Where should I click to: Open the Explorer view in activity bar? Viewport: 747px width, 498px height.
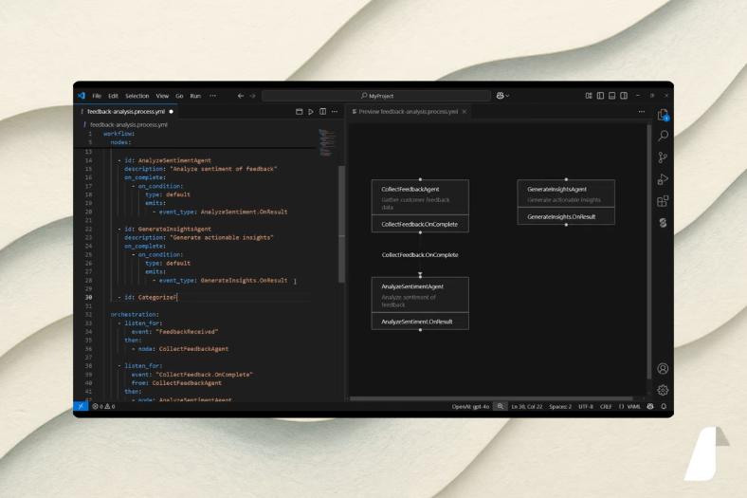[663, 115]
